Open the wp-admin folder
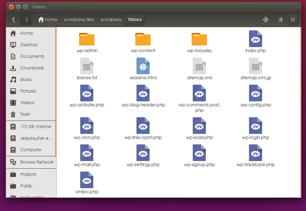The image size is (306, 211). [x=87, y=39]
